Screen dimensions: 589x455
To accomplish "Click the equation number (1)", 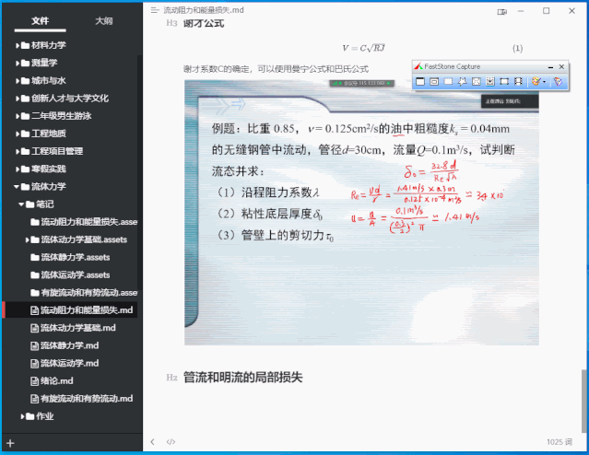I will [518, 49].
